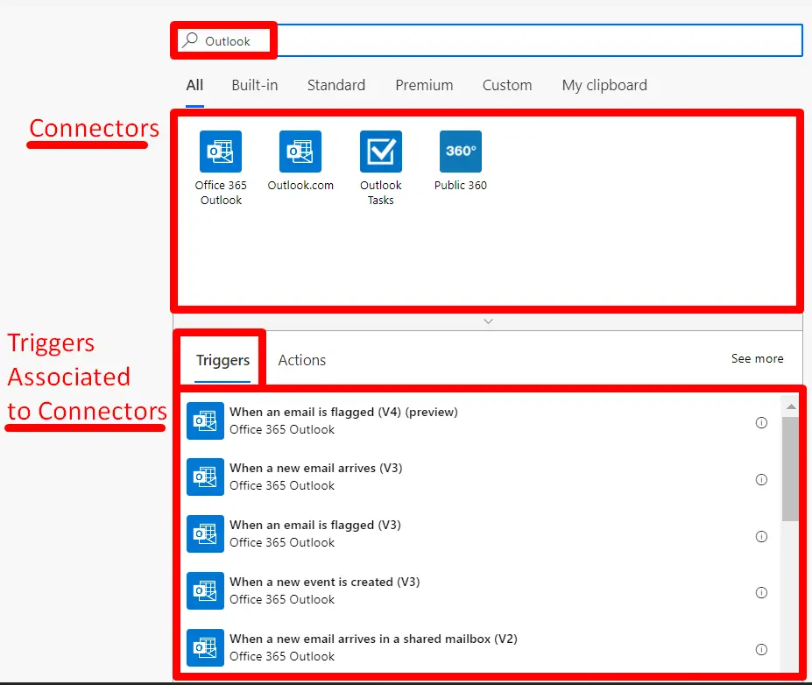Click icon of 'When a new email arrives (V3)' trigger
The image size is (812, 685).
(205, 477)
